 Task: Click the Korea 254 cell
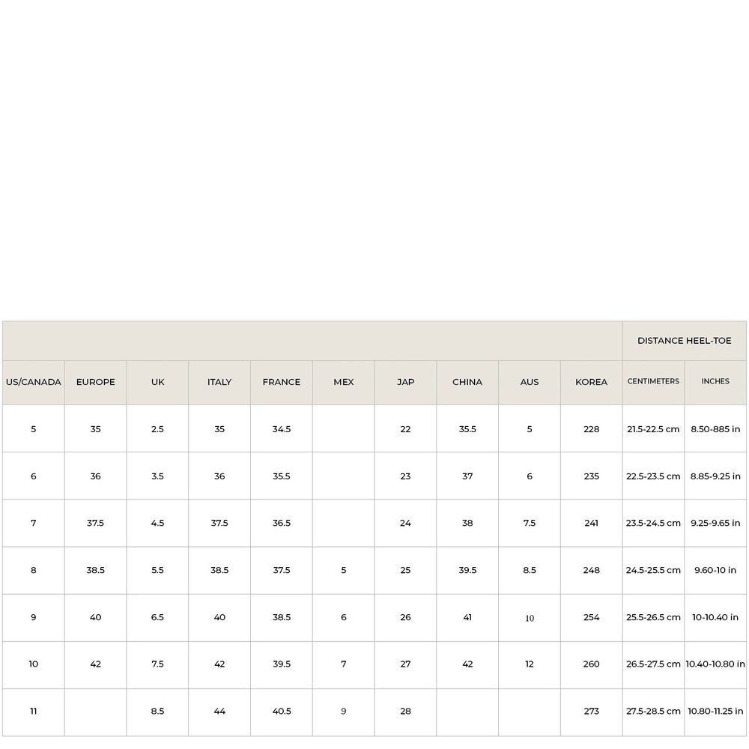tap(592, 617)
